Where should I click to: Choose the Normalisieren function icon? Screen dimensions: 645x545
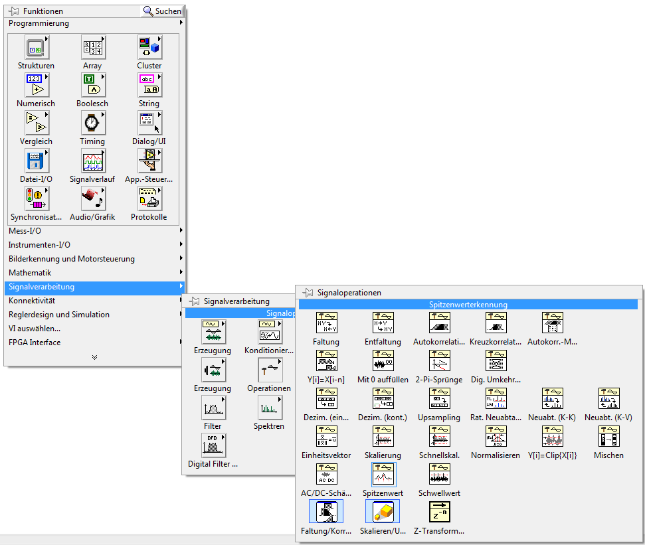(496, 437)
